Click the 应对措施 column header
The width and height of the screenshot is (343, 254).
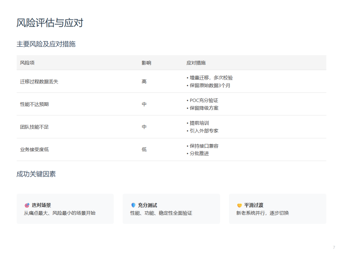point(196,63)
